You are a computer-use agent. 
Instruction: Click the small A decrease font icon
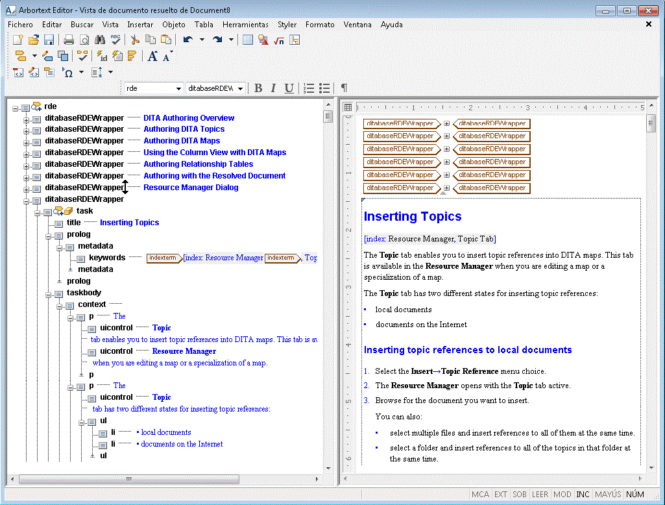pos(167,57)
